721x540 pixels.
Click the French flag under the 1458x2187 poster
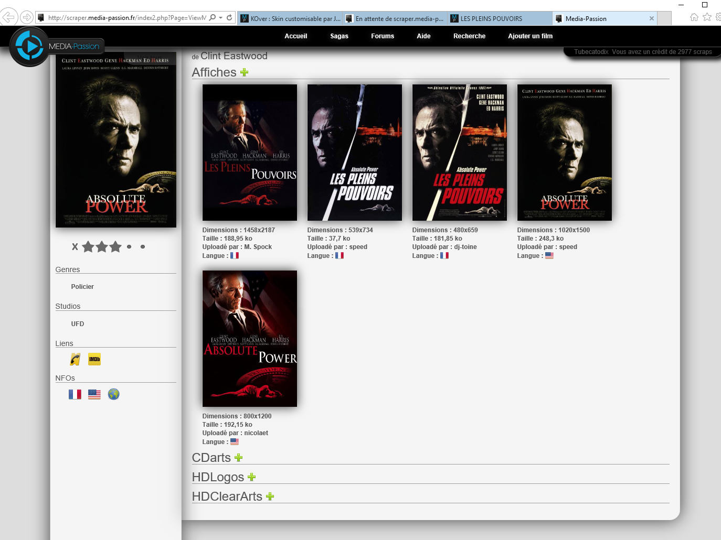pos(235,256)
